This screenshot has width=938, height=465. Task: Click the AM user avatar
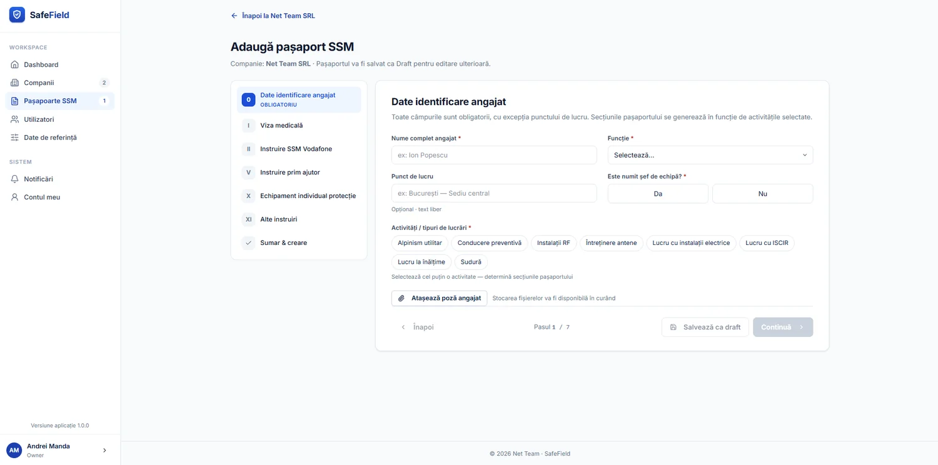click(14, 450)
